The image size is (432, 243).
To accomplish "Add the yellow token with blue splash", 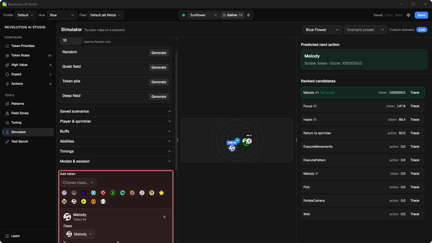I will click(84, 201).
